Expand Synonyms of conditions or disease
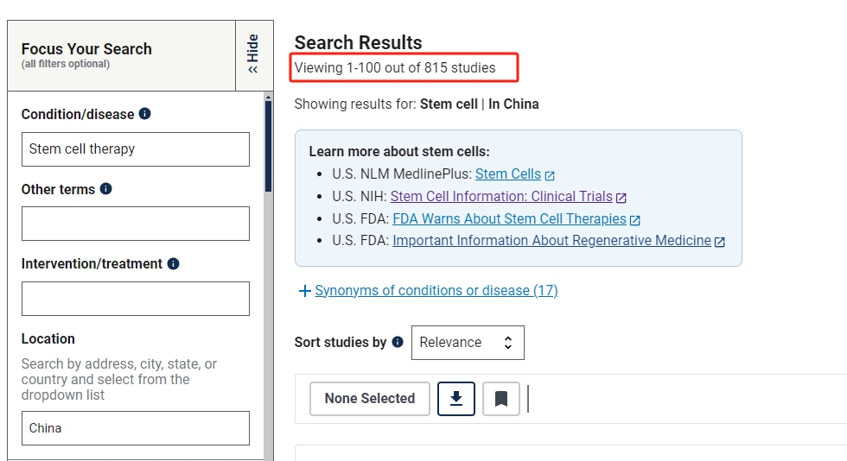Viewport: 847px width, 461px height. (x=436, y=291)
